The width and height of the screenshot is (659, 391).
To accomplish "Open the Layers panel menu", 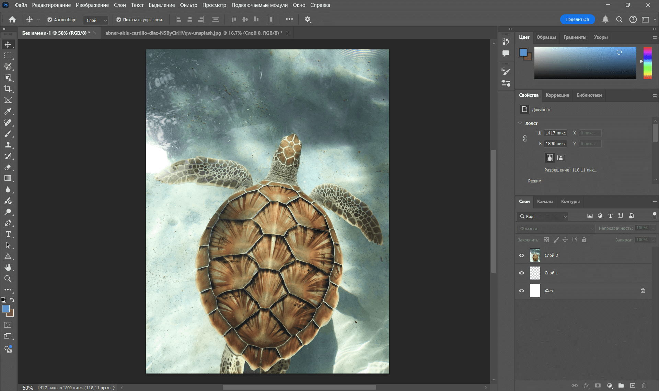I will point(655,202).
